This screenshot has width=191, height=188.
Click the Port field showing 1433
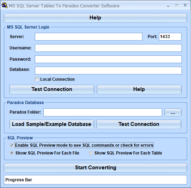click(x=170, y=37)
